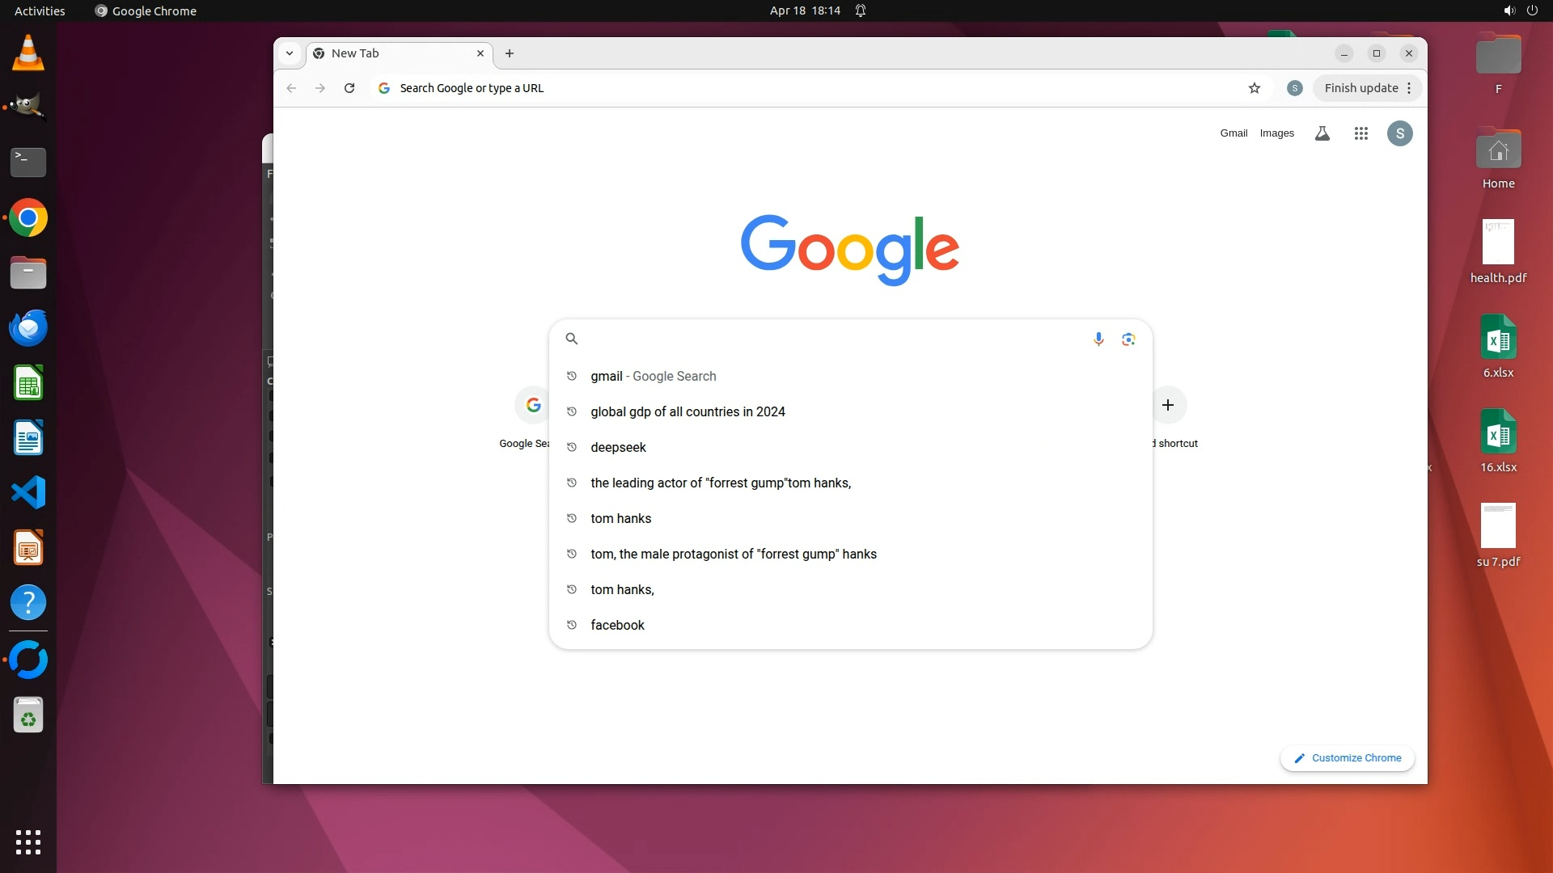The image size is (1553, 873).
Task: Open the Google account S avatar
Action: (1399, 133)
